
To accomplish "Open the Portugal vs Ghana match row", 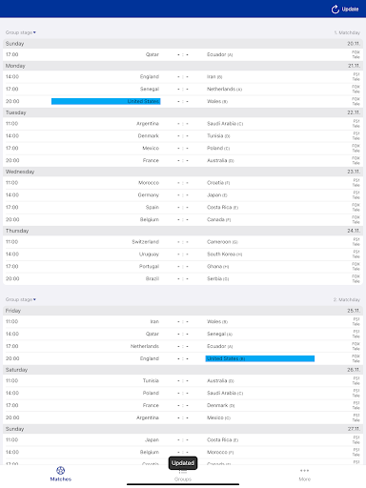I will (183, 267).
